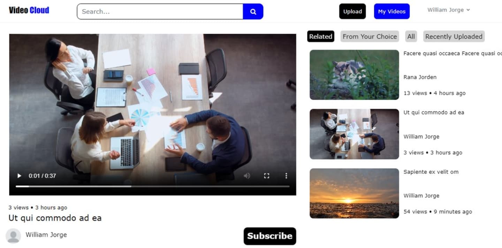This screenshot has width=502, height=248.
Task: Go to My Videos
Action: pyautogui.click(x=392, y=11)
